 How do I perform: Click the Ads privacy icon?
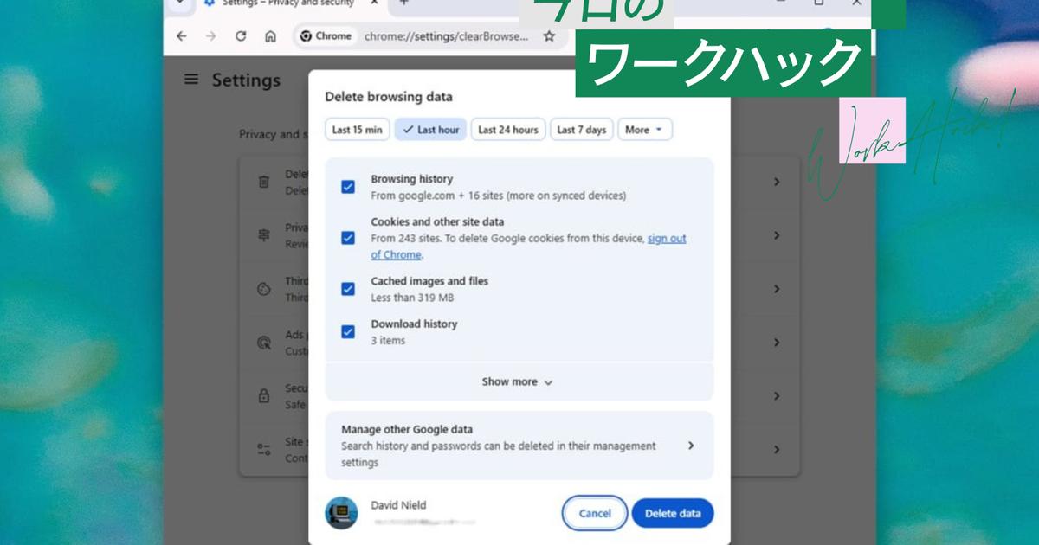pyautogui.click(x=264, y=343)
